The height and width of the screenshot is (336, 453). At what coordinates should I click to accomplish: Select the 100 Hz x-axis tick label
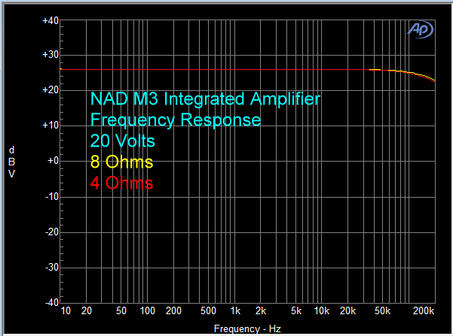pyautogui.click(x=148, y=311)
